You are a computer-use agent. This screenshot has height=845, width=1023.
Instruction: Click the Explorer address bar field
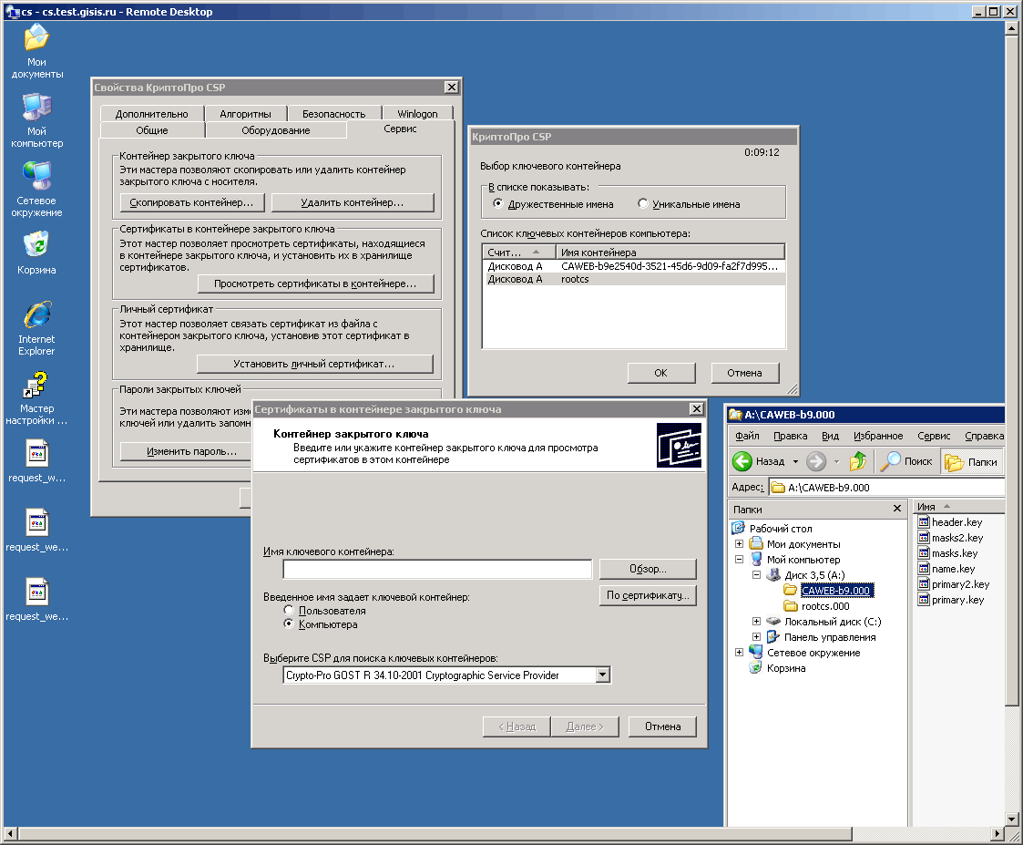(886, 487)
